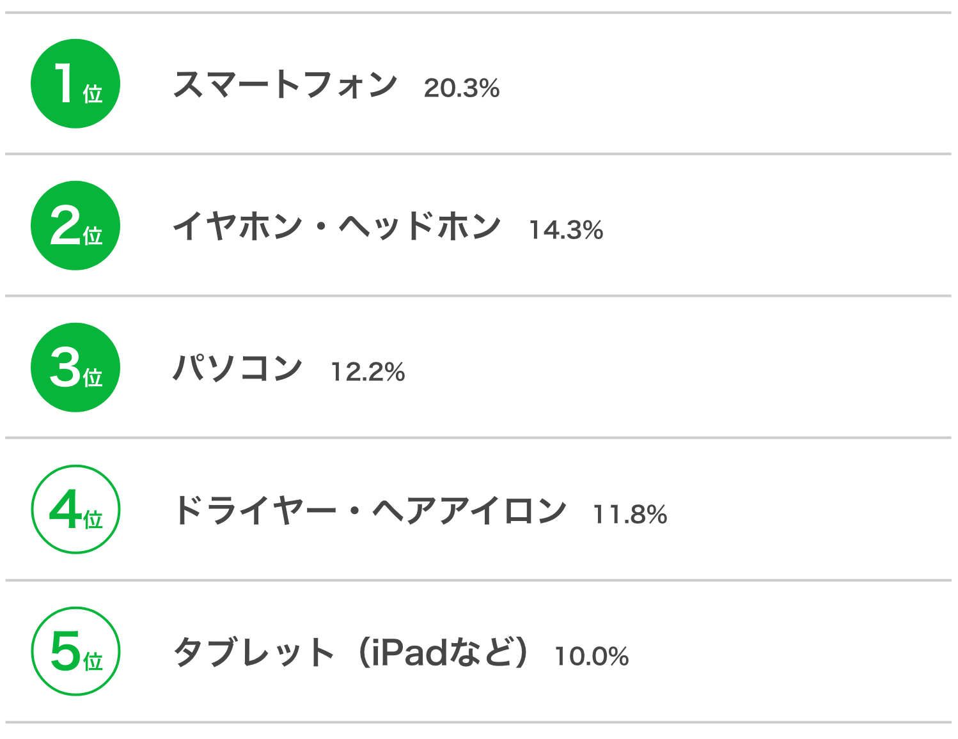Click the green 2位 rank badge
This screenshot has width=958, height=739.
pos(75,226)
